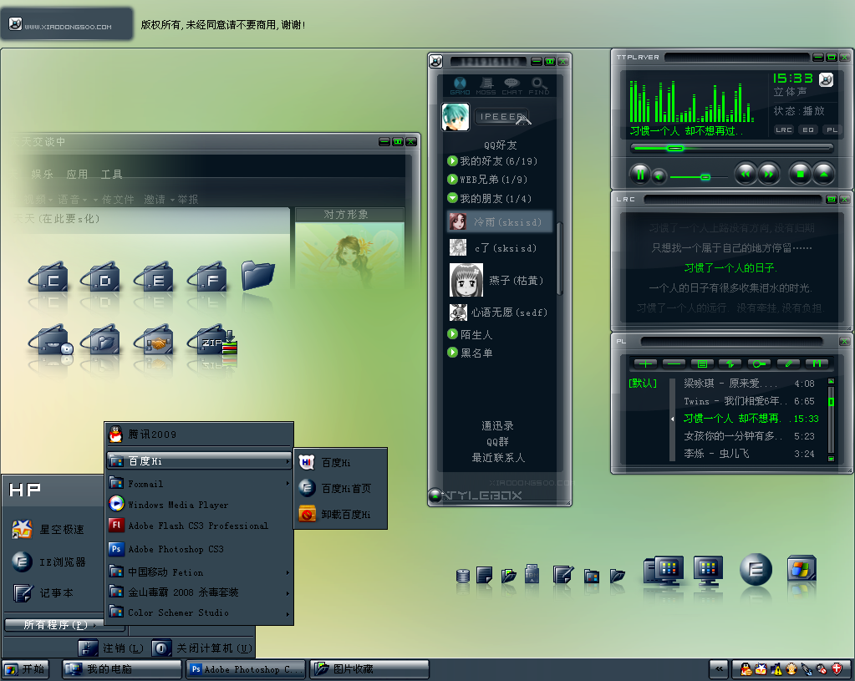855x681 pixels.
Task: Expand the Color Schemer Studio submenu
Action: point(199,612)
